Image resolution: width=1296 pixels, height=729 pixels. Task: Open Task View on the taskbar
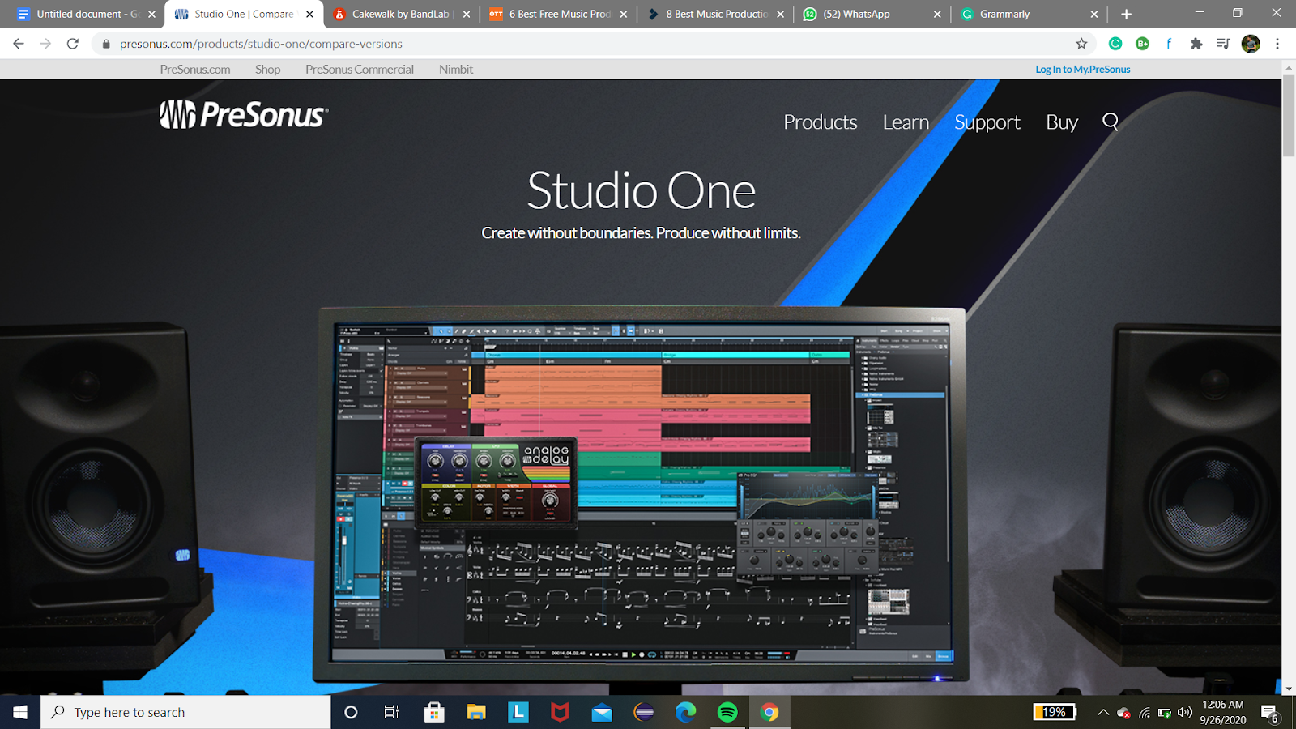click(x=392, y=712)
